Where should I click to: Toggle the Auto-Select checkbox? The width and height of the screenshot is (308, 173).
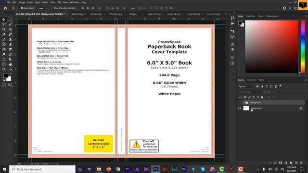tap(22, 8)
